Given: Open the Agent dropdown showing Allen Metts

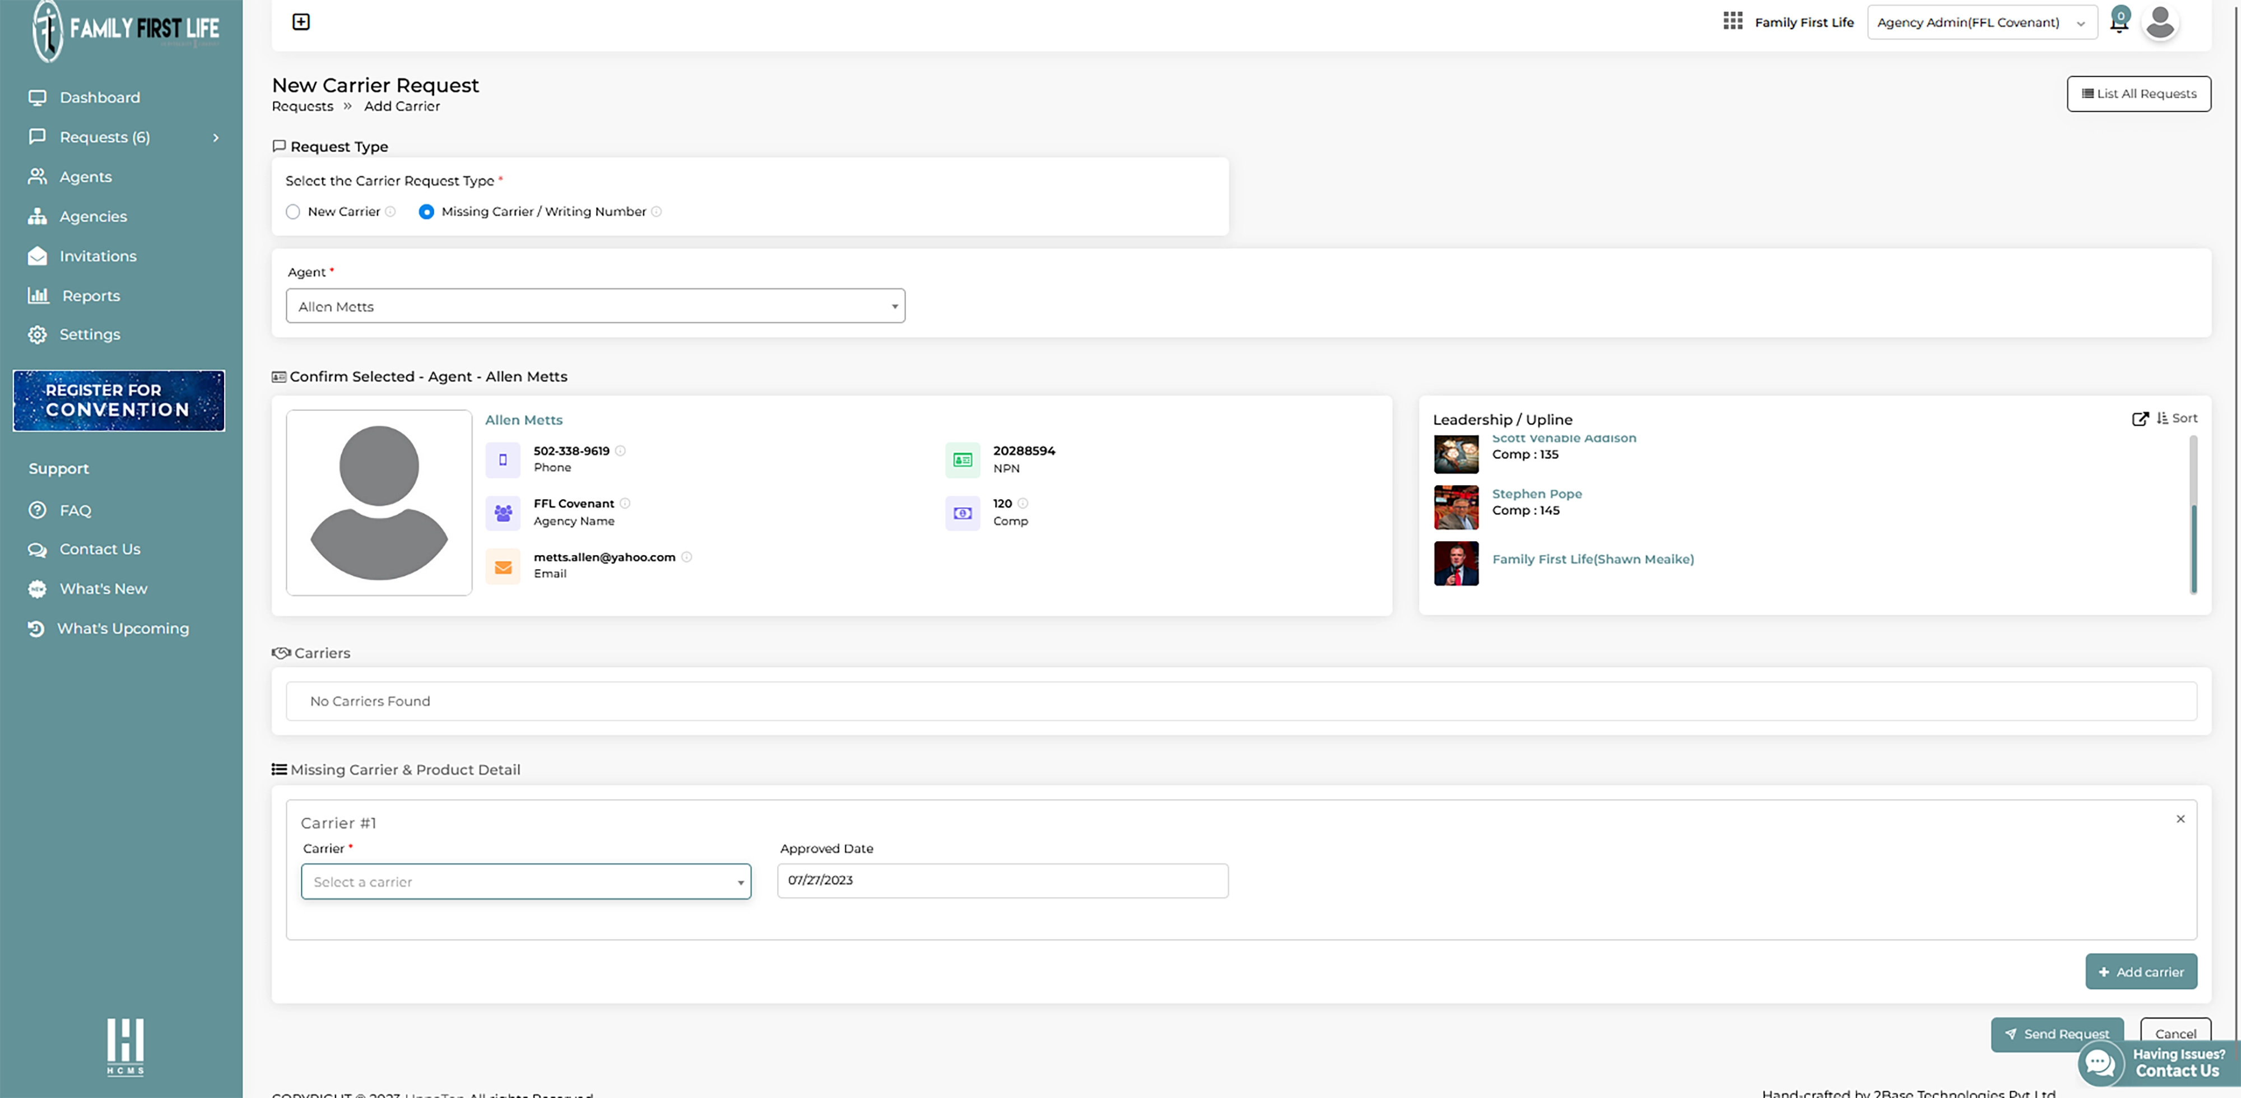Looking at the screenshot, I should (596, 306).
